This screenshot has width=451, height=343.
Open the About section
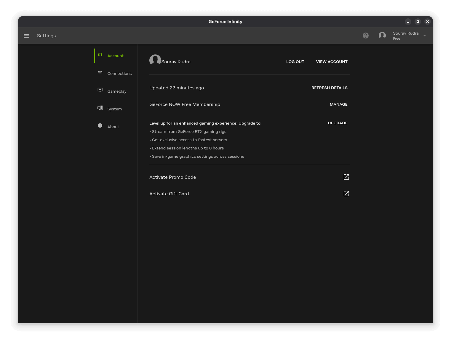pyautogui.click(x=113, y=127)
